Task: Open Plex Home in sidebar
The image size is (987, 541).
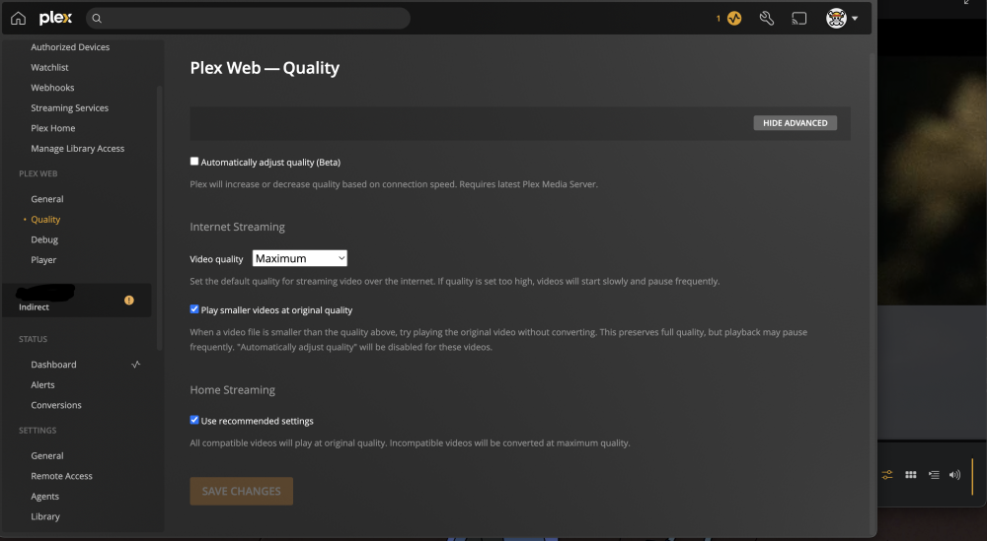Action: (x=53, y=128)
